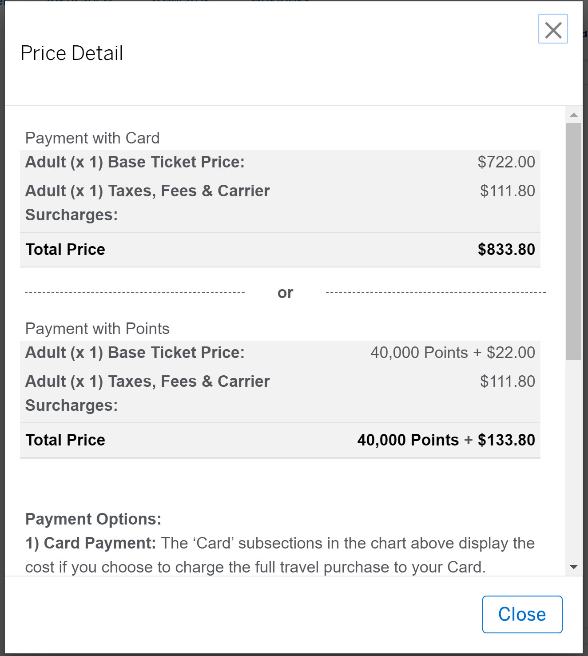Click the scrollbar down arrow
Screen dimensions: 588x656
(x=574, y=567)
